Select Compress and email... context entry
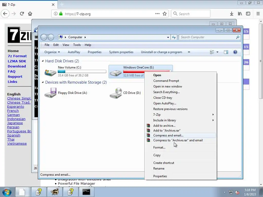Screen dimensions: 263x197 [181, 135]
